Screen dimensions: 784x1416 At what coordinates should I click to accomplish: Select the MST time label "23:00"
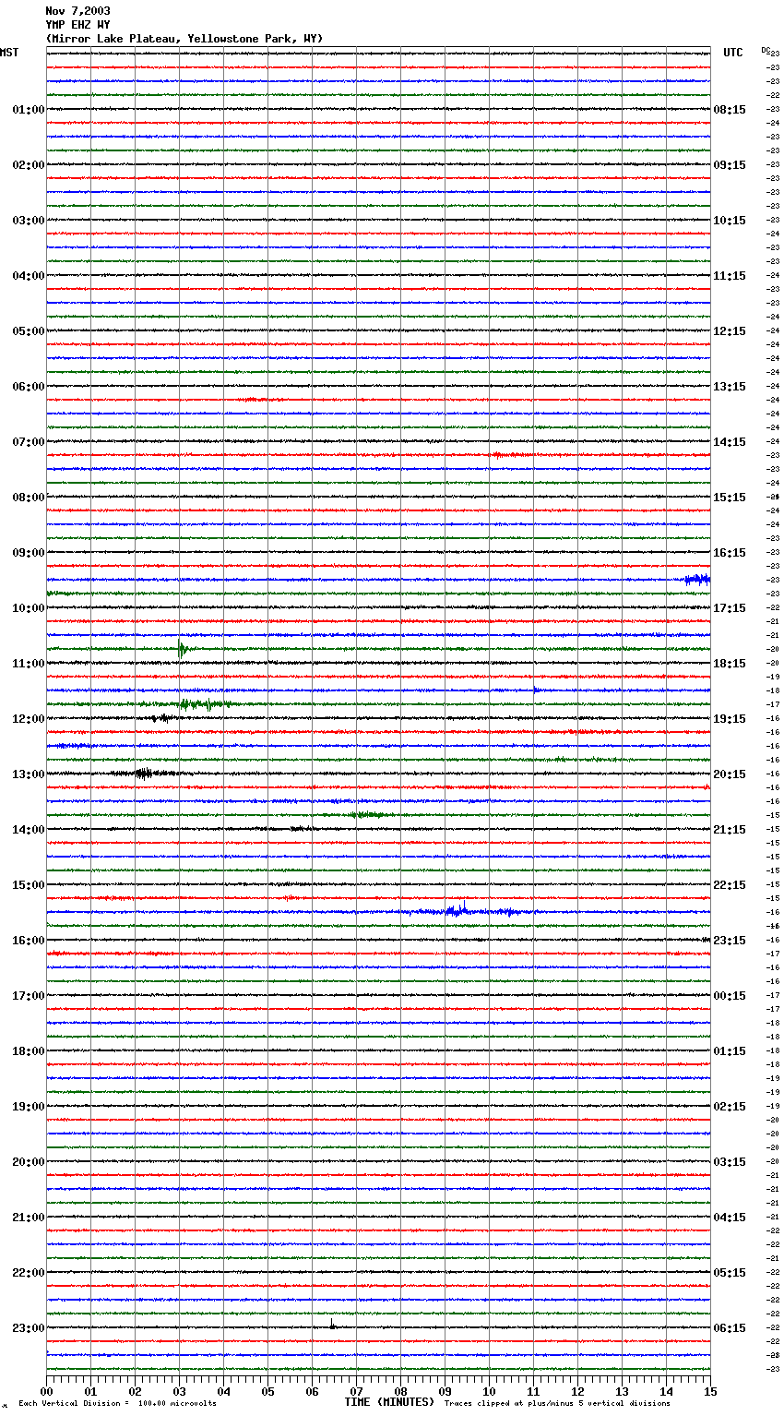click(x=29, y=1328)
